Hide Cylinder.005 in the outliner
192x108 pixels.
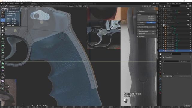coord(190,43)
